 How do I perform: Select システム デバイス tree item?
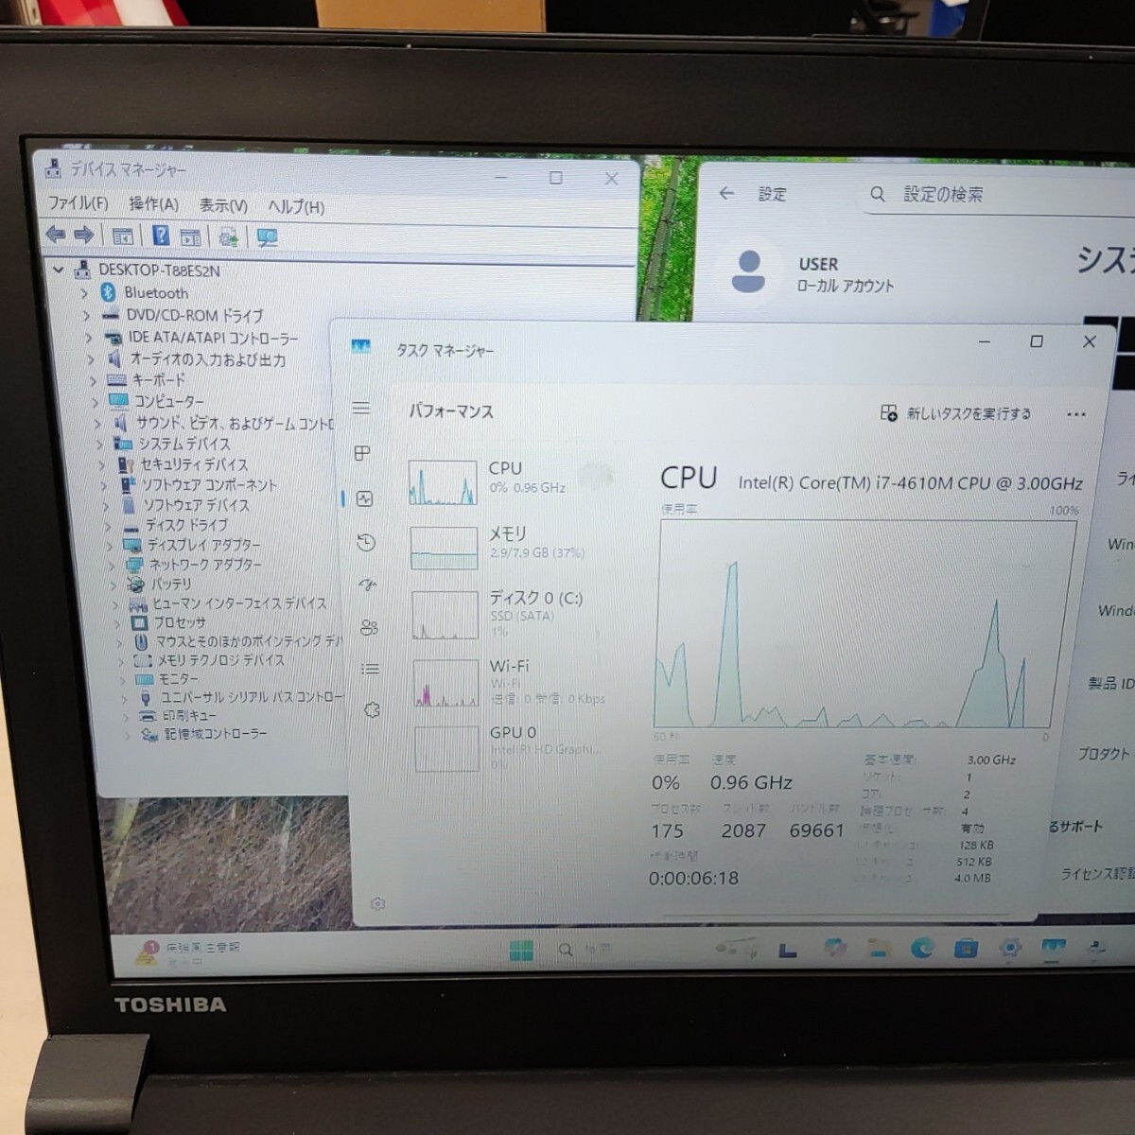coord(183,444)
